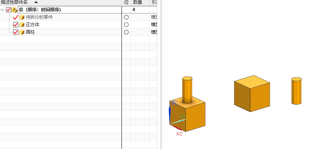Collapse the 总 assembly tree node
The height and width of the screenshot is (149, 317).
click(x=2, y=10)
